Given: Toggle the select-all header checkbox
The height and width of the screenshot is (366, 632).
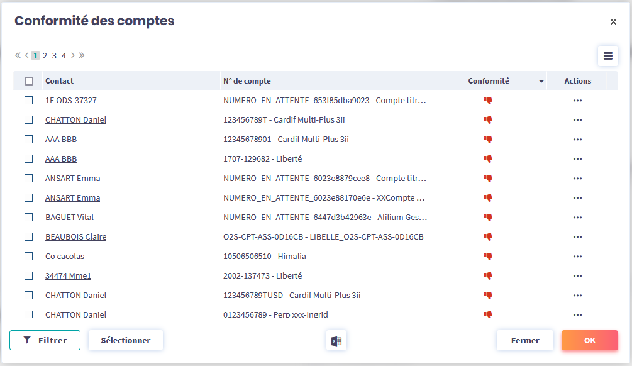Looking at the screenshot, I should point(29,81).
